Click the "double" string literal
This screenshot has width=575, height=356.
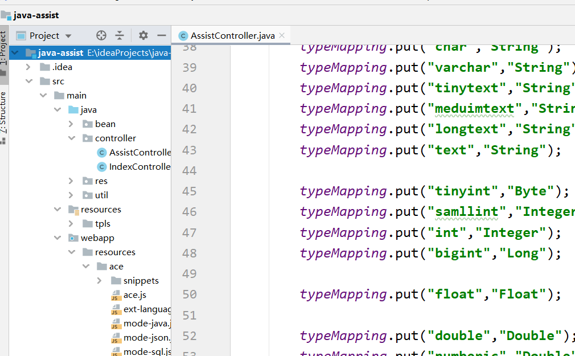click(x=458, y=336)
